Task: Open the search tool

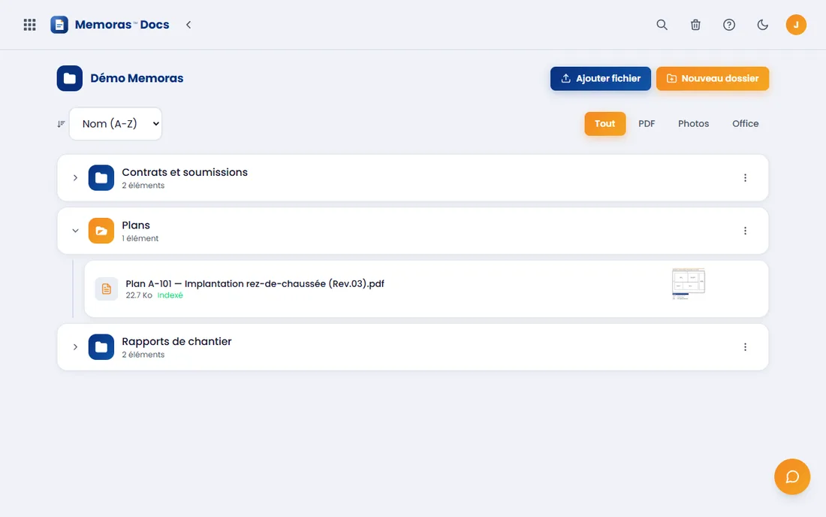Action: [662, 25]
